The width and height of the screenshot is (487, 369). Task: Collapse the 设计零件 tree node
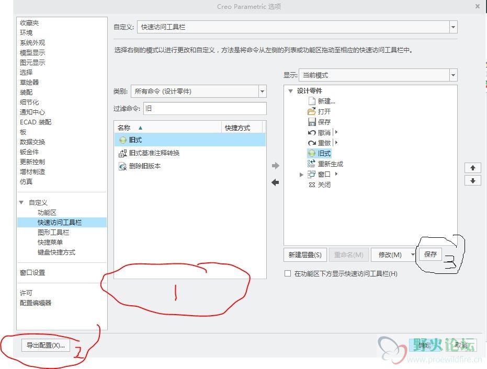(291, 91)
